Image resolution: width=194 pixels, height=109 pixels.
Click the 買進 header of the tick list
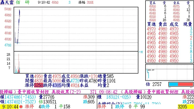click(152, 24)
